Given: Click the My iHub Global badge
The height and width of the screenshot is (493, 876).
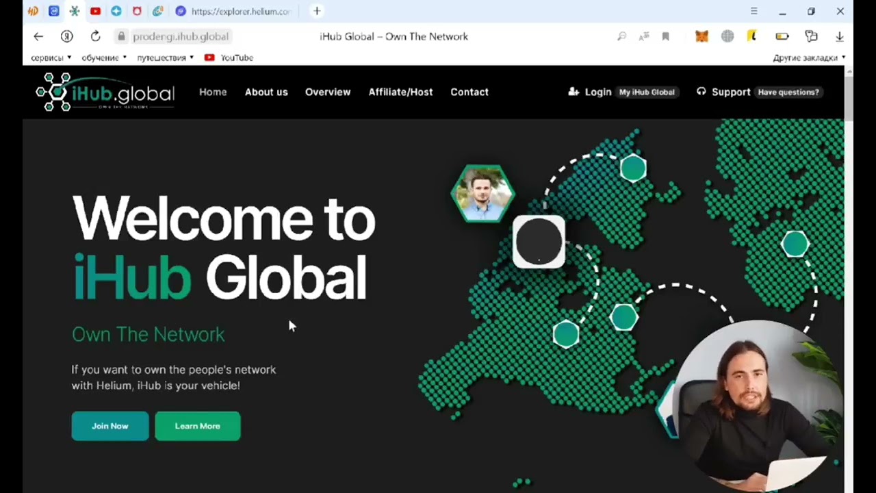Looking at the screenshot, I should (647, 92).
